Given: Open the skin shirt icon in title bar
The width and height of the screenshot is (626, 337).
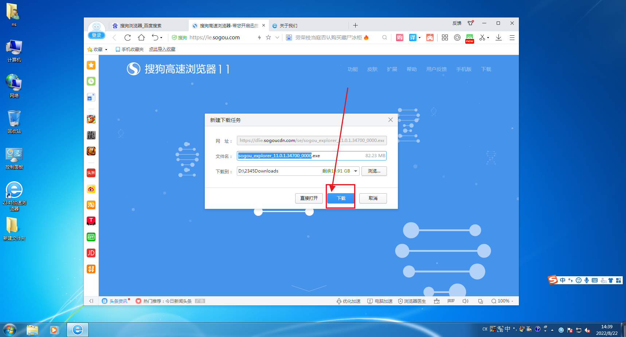Looking at the screenshot, I should (x=471, y=23).
